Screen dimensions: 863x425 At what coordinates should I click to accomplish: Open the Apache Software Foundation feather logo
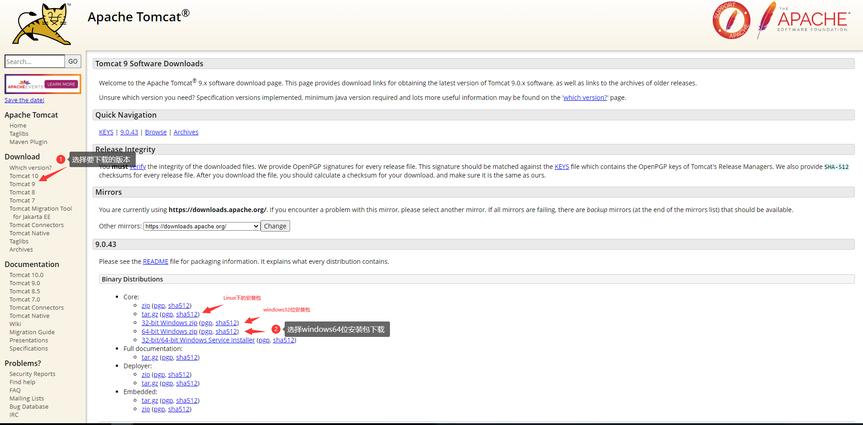click(803, 20)
